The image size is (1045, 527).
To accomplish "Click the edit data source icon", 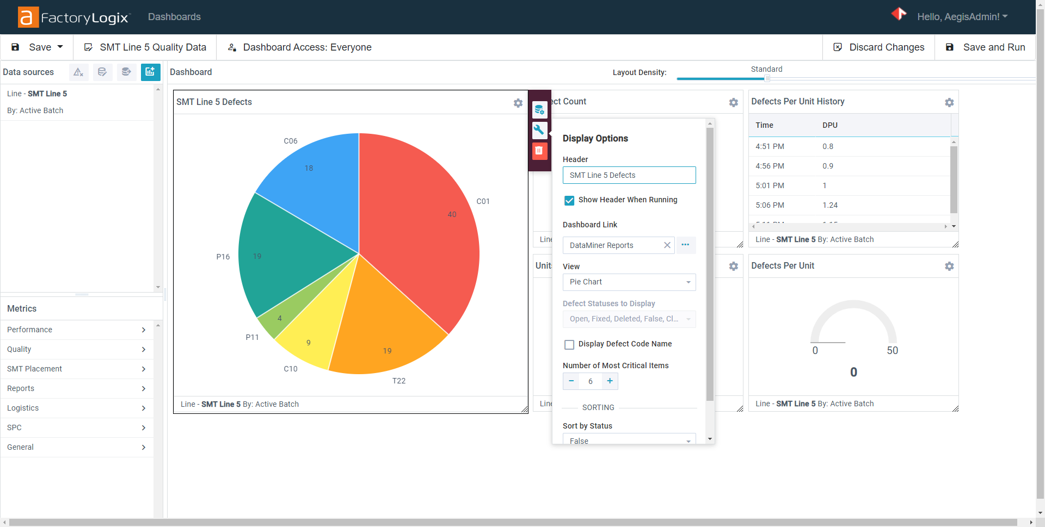I will pyautogui.click(x=102, y=72).
